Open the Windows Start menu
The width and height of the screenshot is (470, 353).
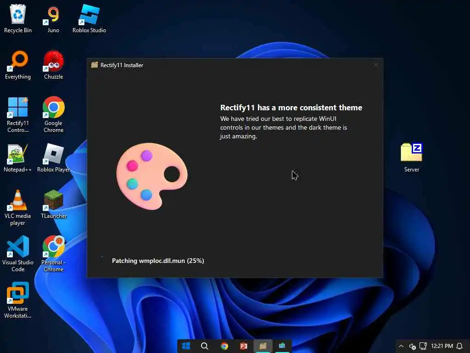tap(186, 346)
